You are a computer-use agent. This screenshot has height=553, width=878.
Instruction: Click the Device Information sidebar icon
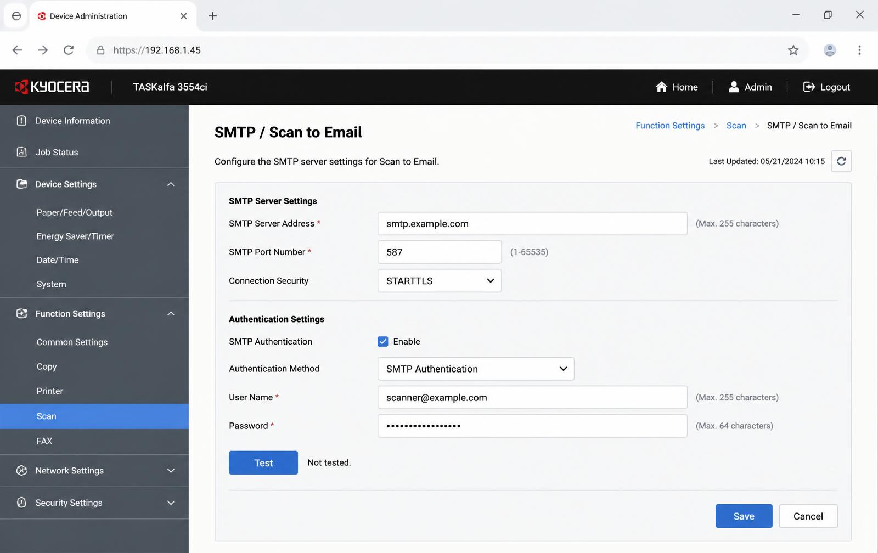22,121
